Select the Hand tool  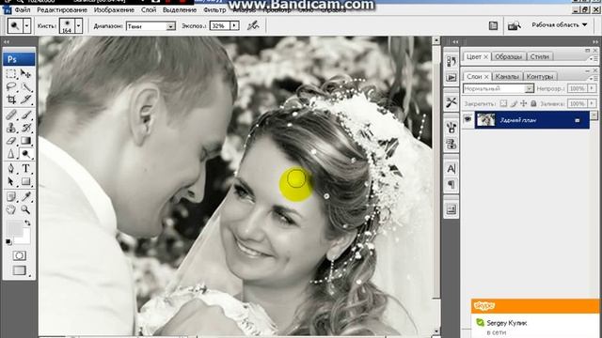click(x=11, y=209)
